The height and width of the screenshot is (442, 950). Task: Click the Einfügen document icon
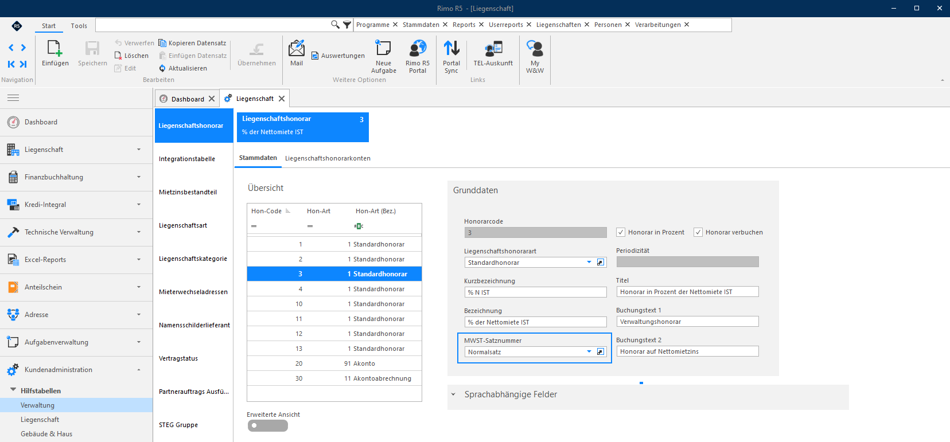(x=55, y=48)
